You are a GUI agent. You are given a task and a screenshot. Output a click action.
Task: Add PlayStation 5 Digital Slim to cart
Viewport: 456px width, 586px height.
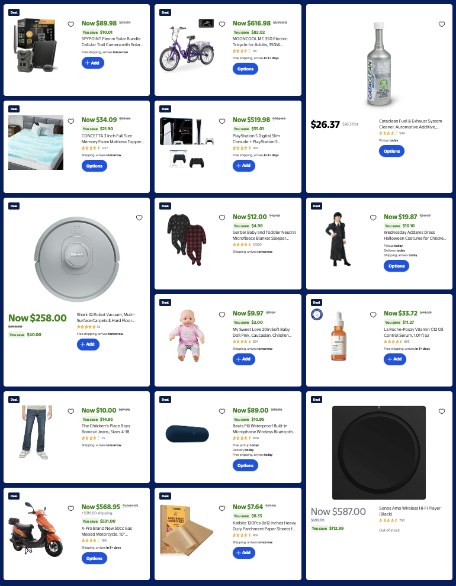click(x=244, y=166)
